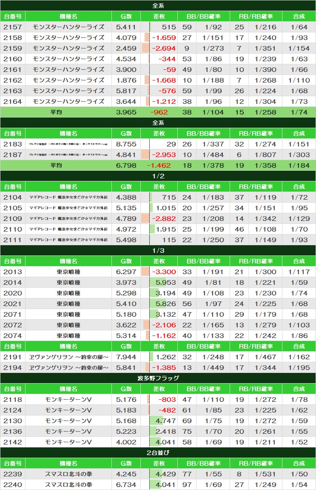Image resolution: width=316 pixels, height=490 pixels.
Task: Click the 1.915 value in row 2110
Action: coord(166,229)
